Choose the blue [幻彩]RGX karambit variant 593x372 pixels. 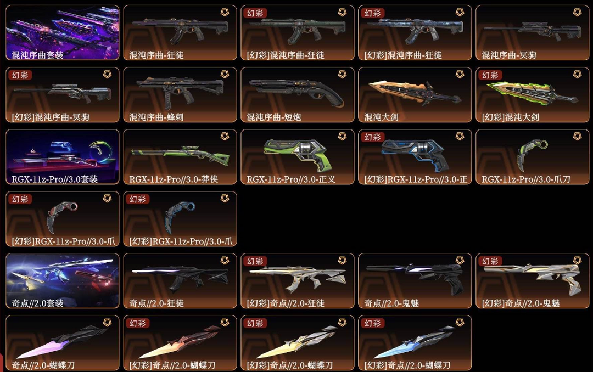pos(180,219)
